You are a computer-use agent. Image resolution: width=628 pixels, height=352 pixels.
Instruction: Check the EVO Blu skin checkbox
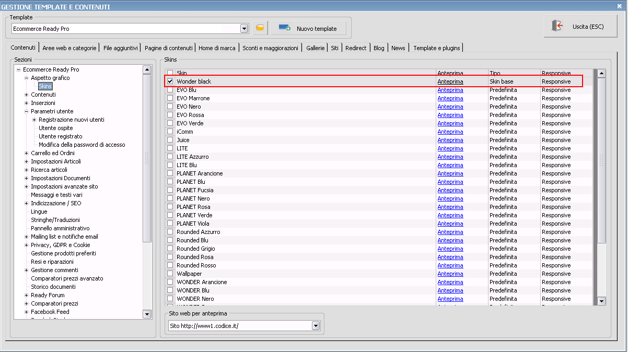170,90
